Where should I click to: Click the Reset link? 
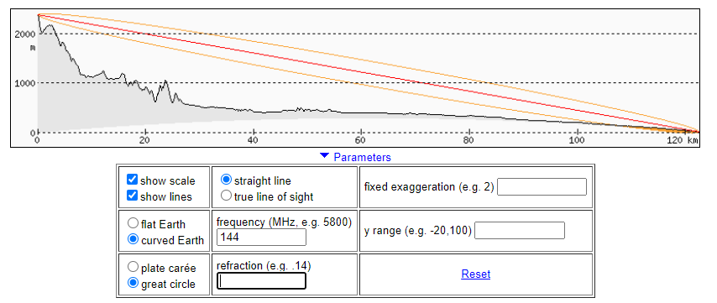[x=475, y=274]
